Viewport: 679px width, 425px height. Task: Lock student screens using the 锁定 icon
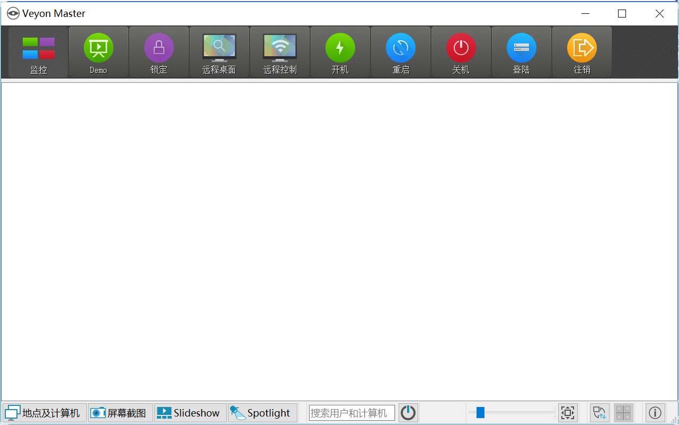point(158,51)
